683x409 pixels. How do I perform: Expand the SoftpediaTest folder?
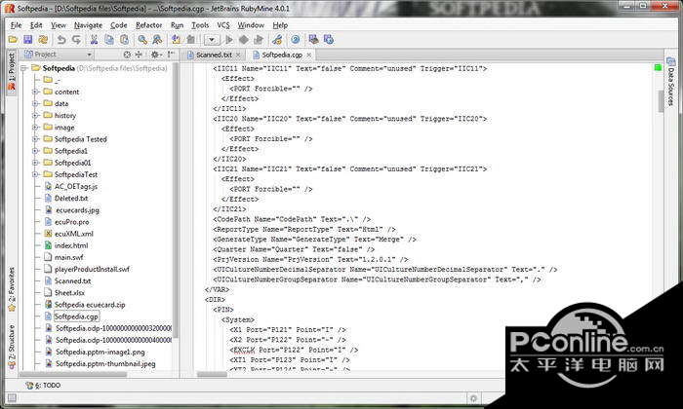coord(35,174)
